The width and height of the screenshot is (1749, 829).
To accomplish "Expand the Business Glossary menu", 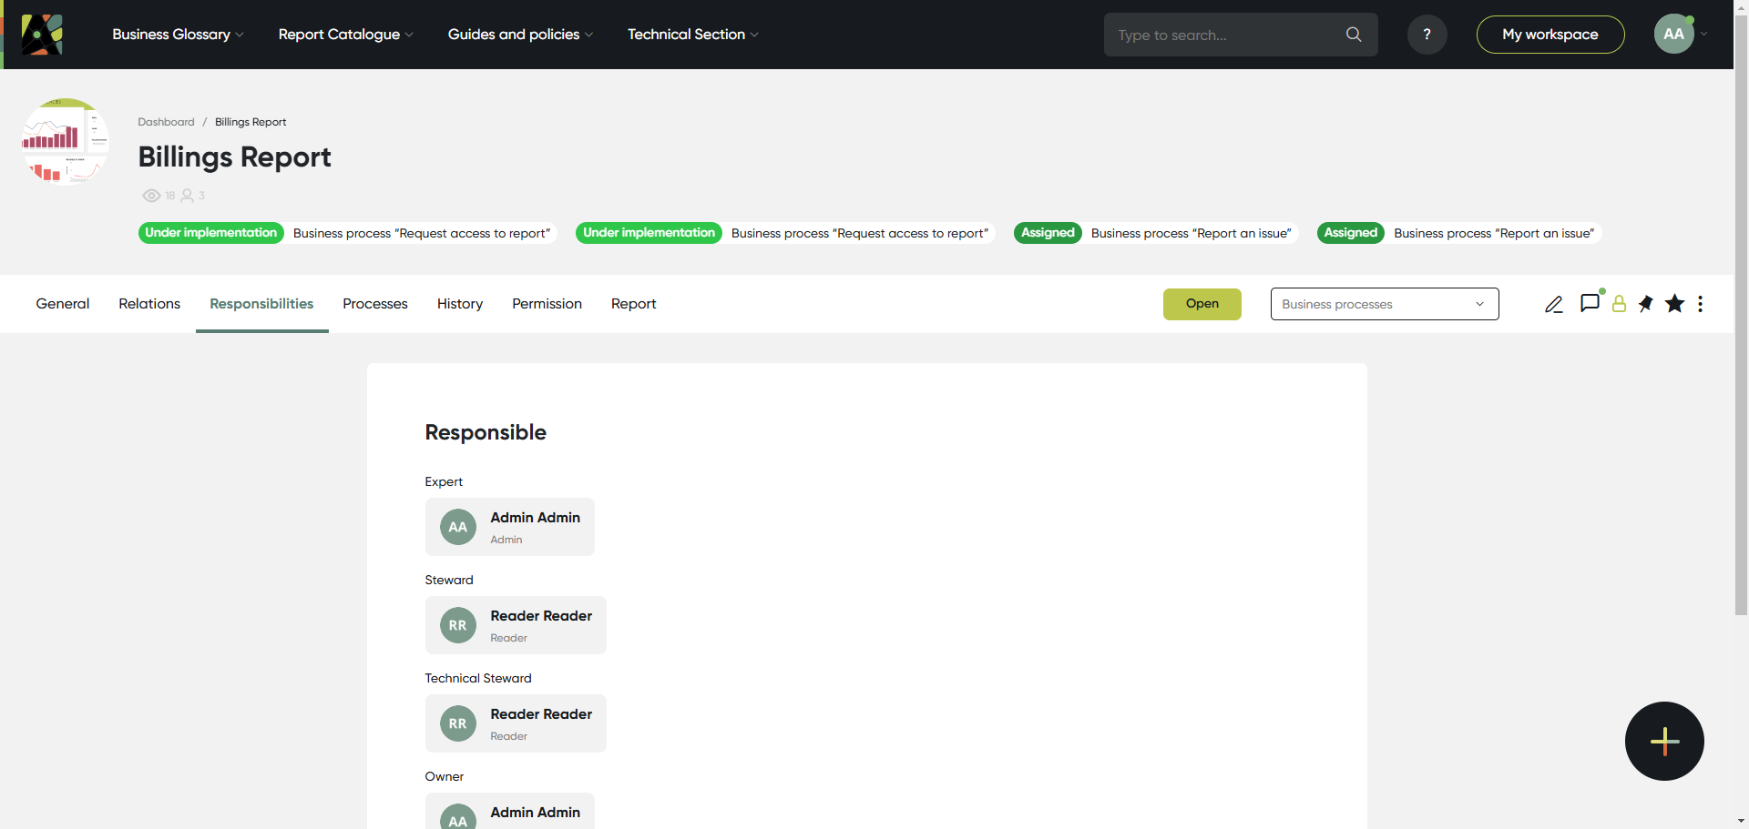I will click(x=178, y=35).
